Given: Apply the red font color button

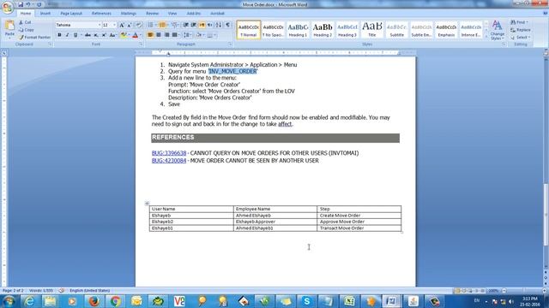Looking at the screenshot, I should tap(136, 35).
